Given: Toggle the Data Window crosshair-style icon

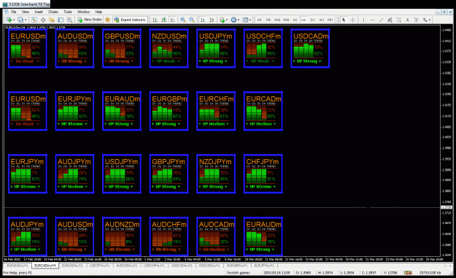Looking at the screenshot, I should click(43, 20).
